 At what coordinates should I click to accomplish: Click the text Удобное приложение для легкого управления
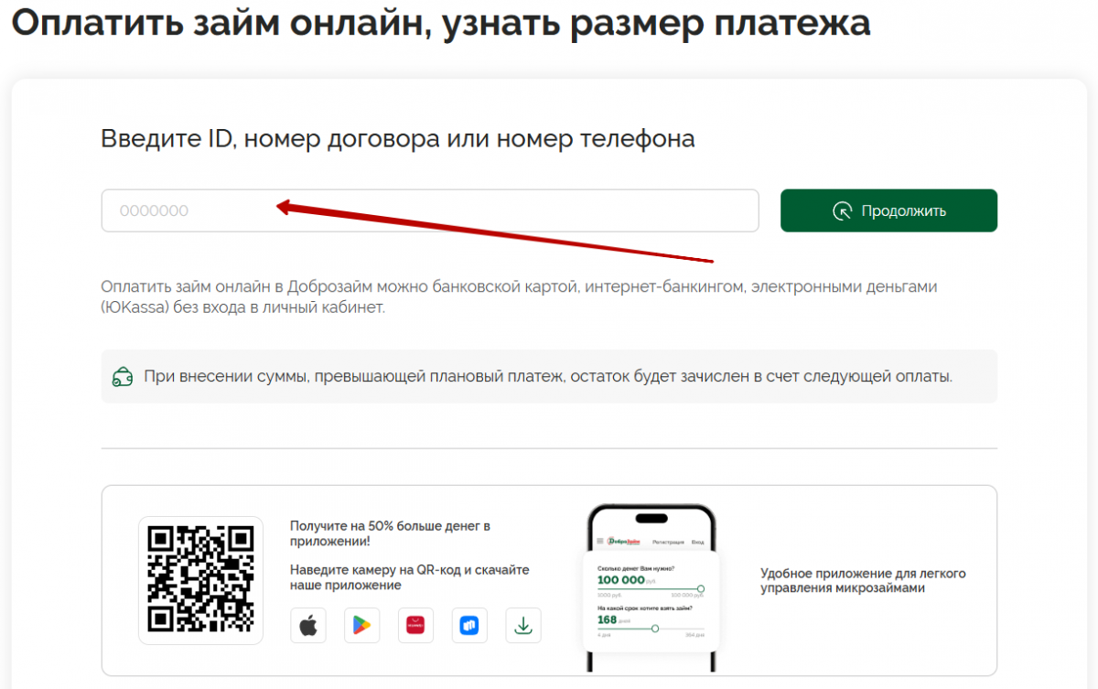coord(863,581)
